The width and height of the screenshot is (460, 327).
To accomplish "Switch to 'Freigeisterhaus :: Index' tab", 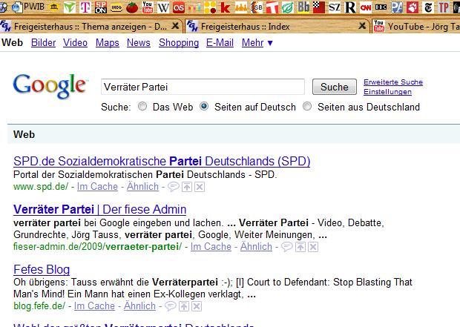I will coord(277,27).
